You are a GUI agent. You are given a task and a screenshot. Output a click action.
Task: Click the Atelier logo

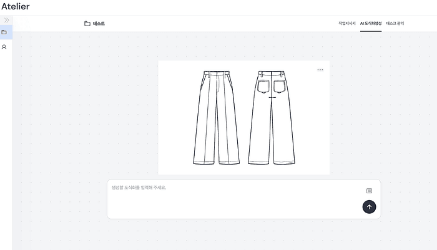[16, 6]
